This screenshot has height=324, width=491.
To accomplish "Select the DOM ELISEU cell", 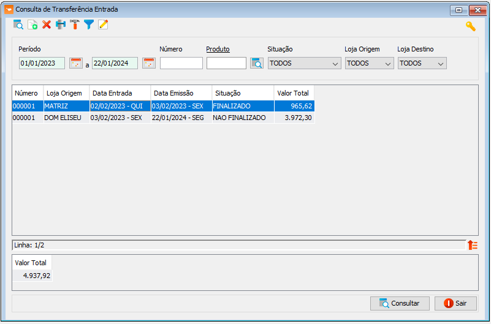I will 66,118.
